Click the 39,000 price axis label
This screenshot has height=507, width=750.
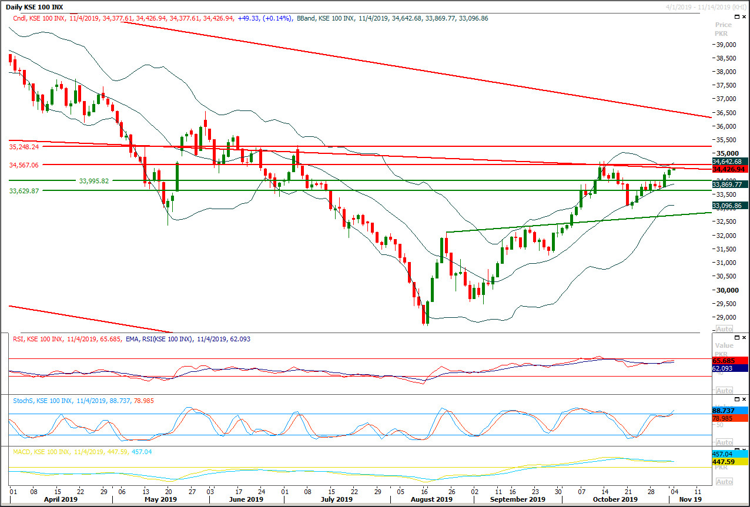(726, 45)
